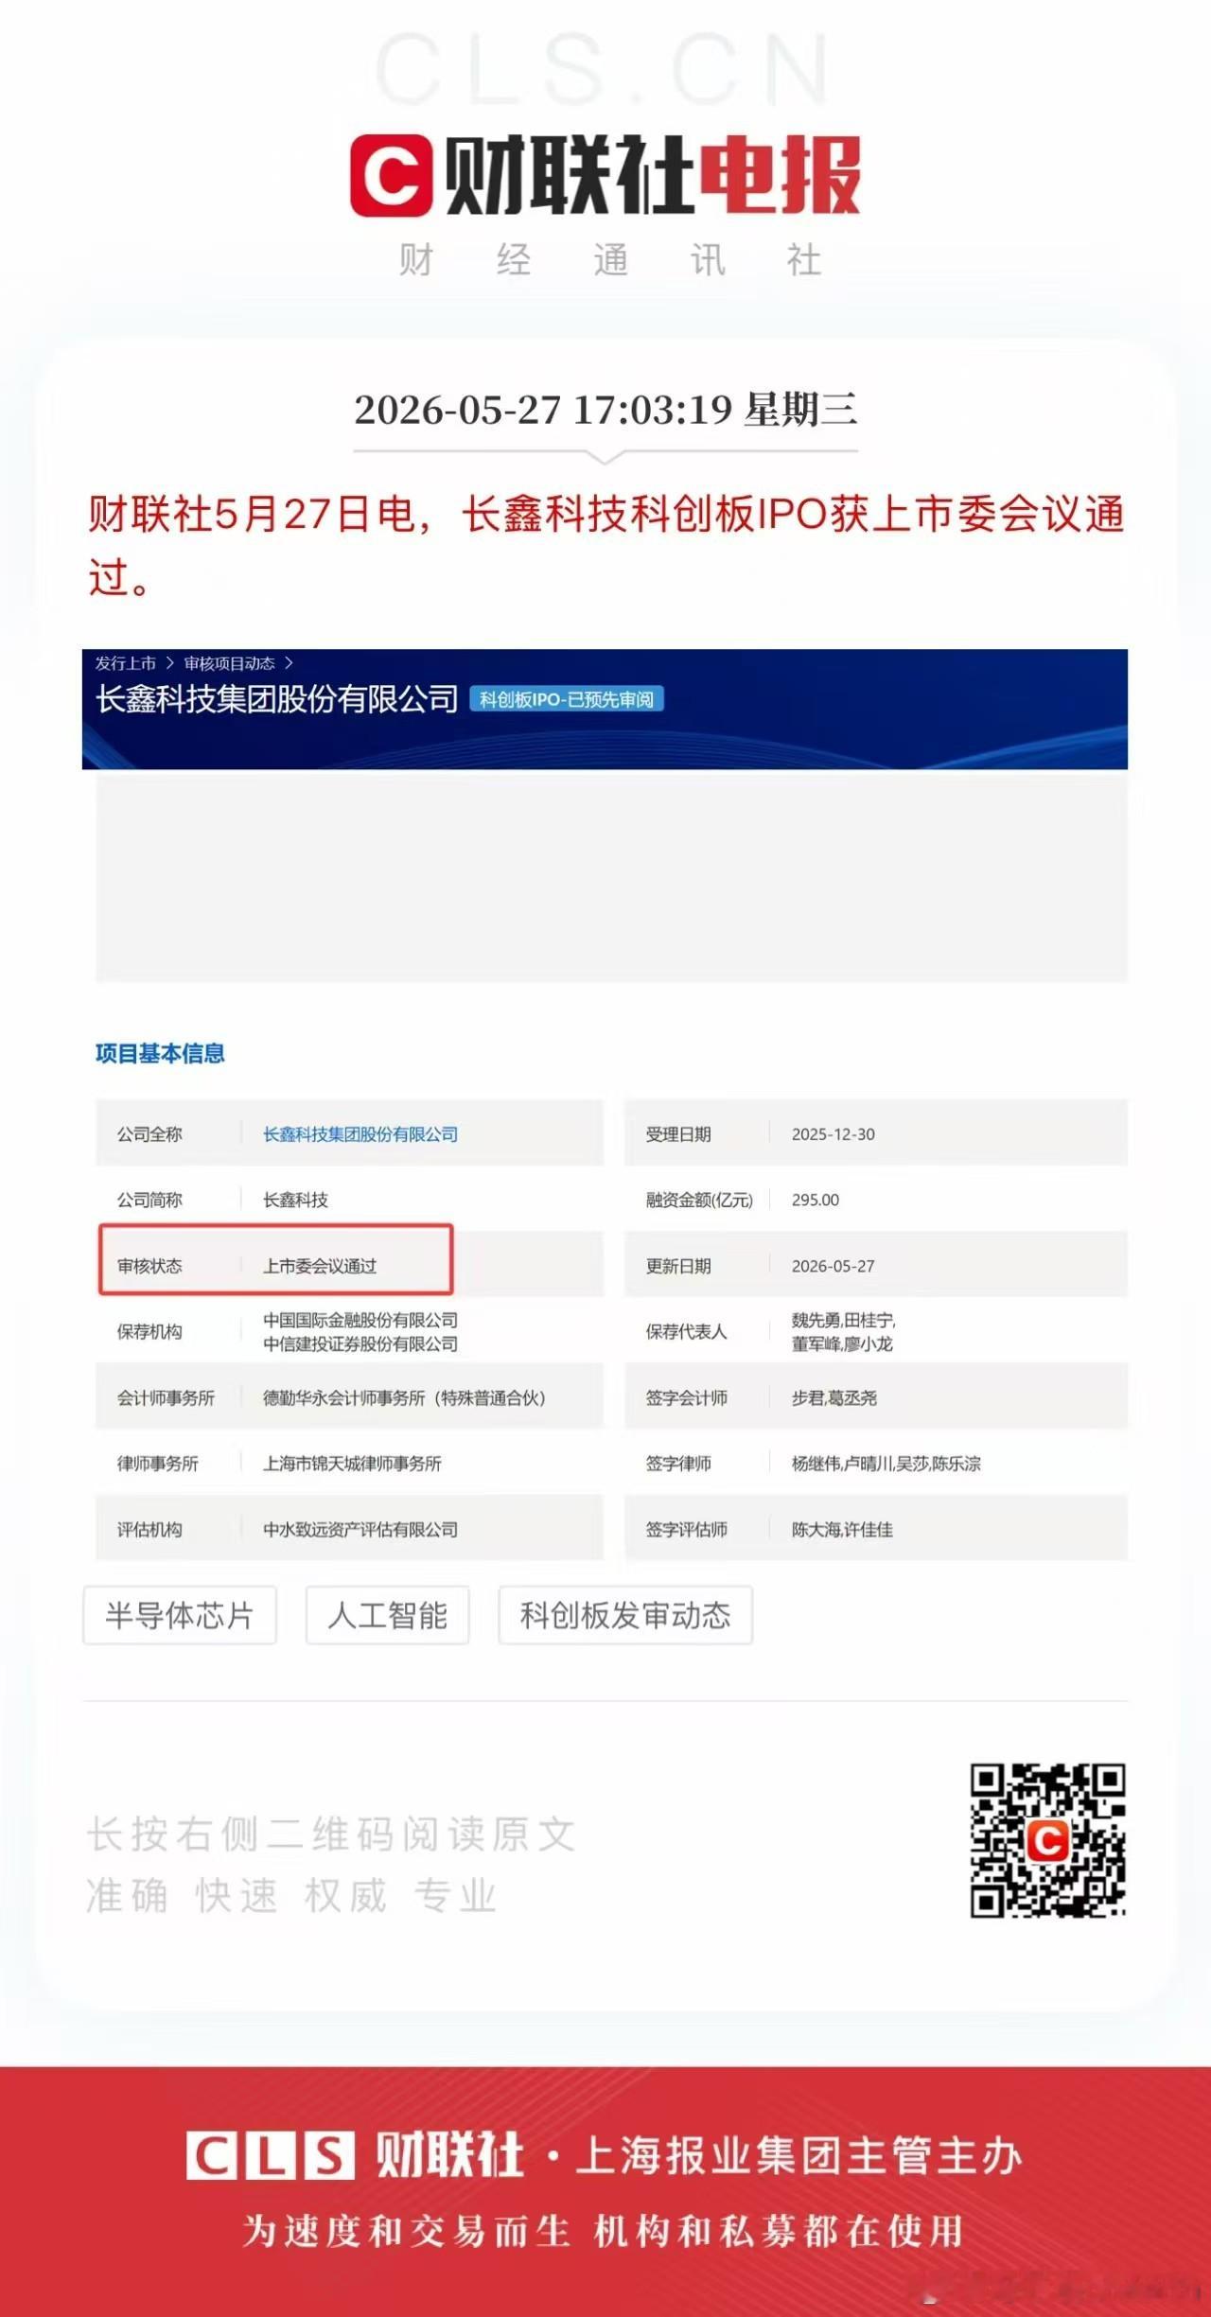
Task: Select the 科创板发审动态 tag
Action: [x=625, y=1615]
